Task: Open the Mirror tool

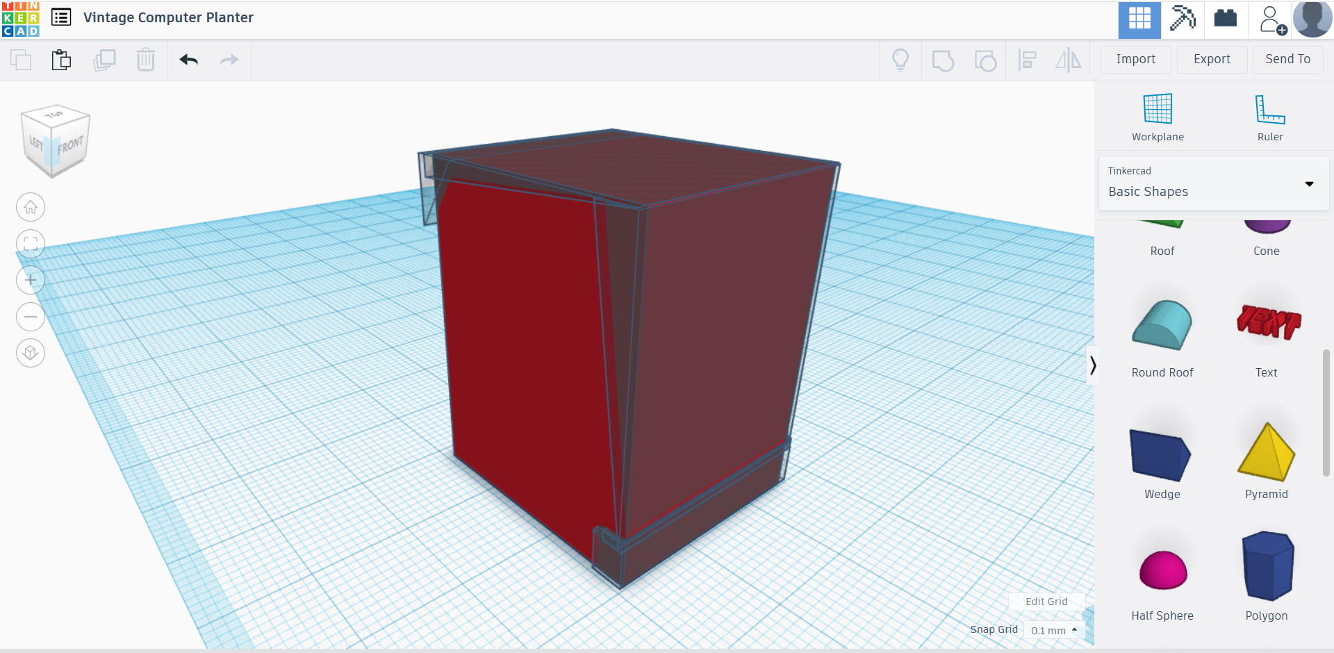Action: [1069, 60]
